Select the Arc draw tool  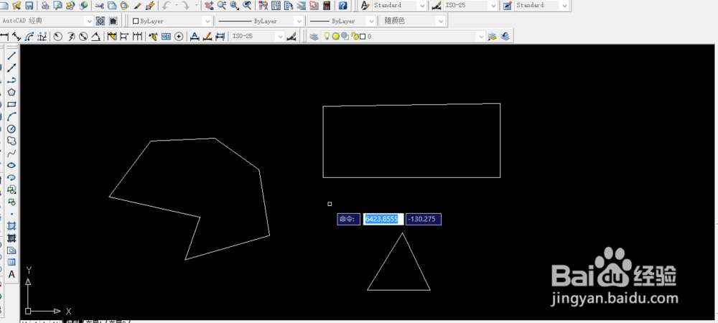click(x=11, y=116)
